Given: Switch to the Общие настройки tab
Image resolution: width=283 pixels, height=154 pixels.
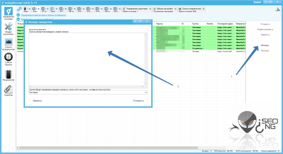Looking at the screenshot, I should tap(165, 10).
